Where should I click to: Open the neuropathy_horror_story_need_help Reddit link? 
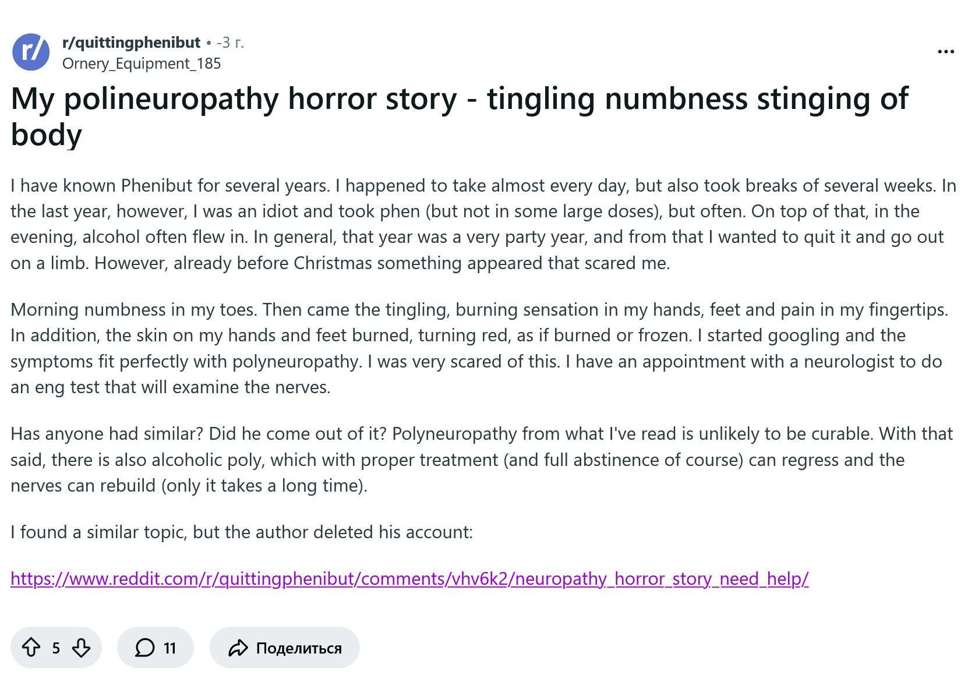tap(409, 578)
